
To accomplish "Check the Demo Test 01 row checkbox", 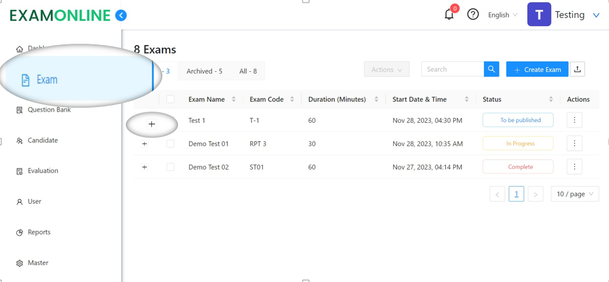I will (x=170, y=144).
